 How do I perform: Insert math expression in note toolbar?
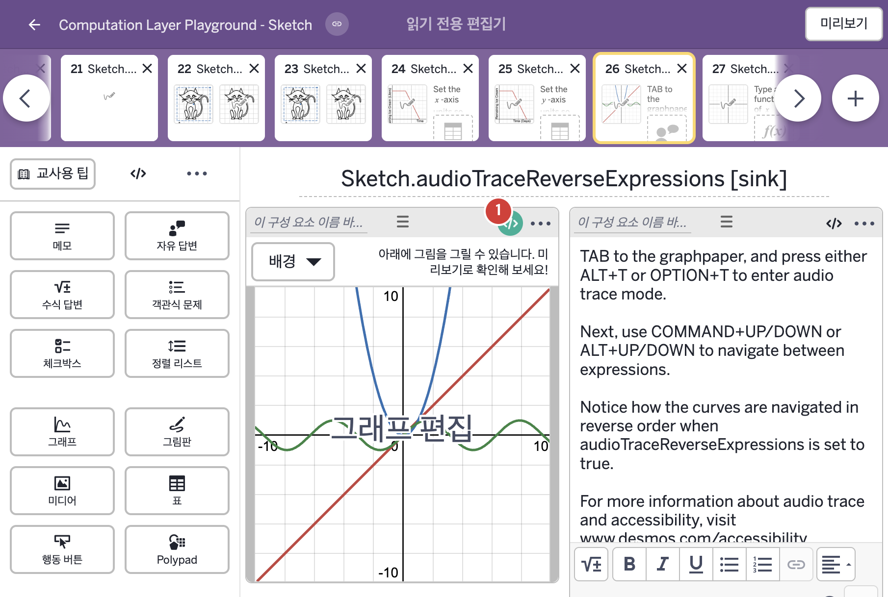591,564
